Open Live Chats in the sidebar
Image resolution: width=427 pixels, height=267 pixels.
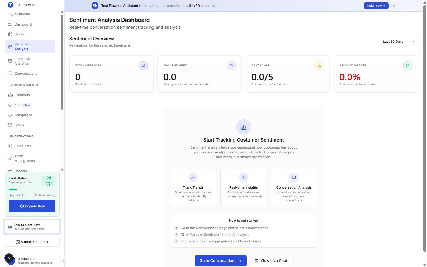point(30,146)
